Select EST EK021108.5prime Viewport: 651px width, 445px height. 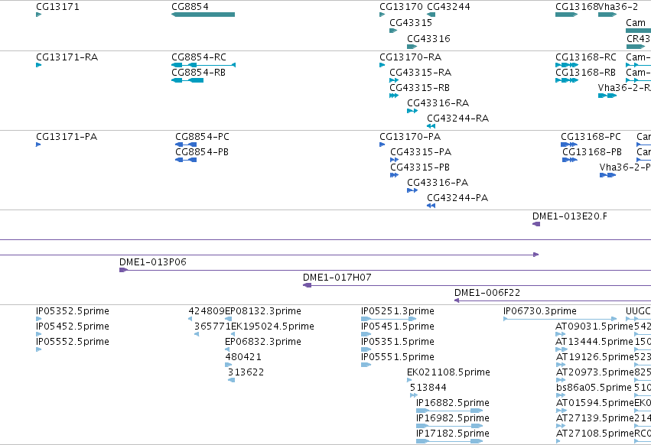[448, 372]
